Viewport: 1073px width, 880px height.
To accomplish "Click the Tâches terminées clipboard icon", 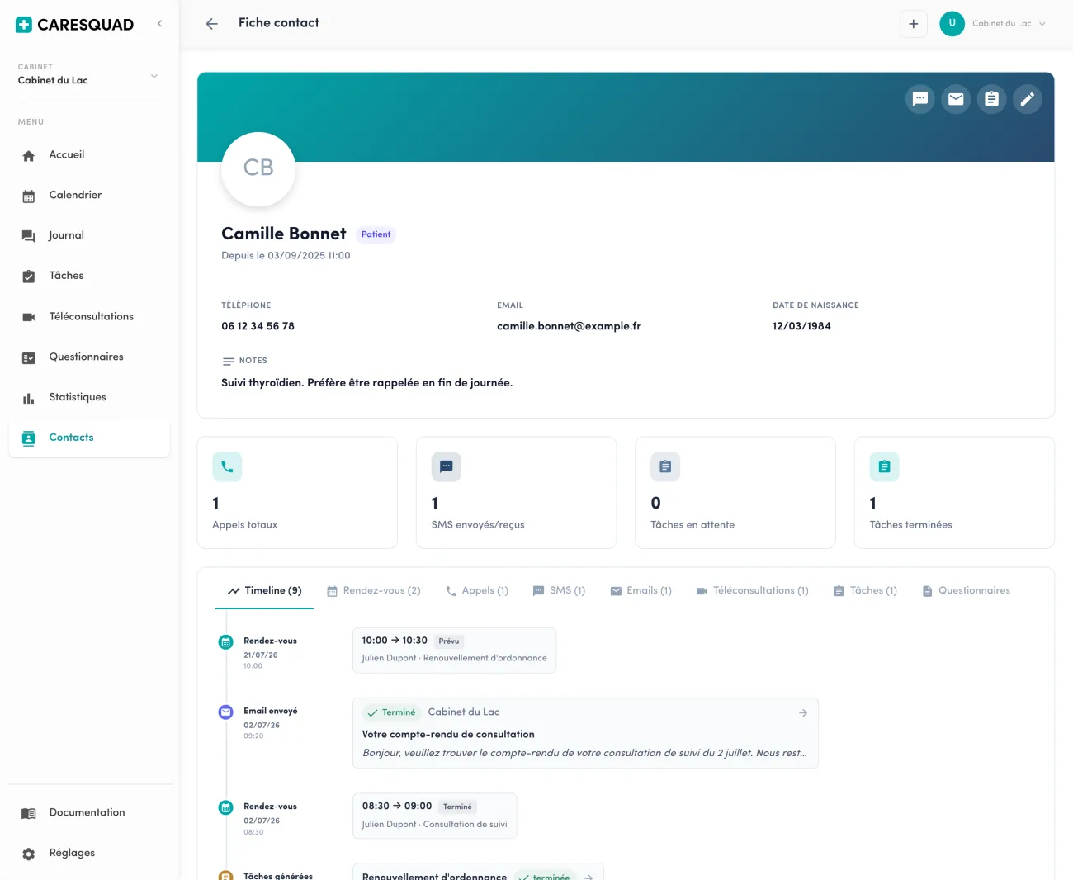I will 885,466.
